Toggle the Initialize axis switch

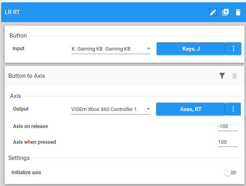(x=230, y=173)
